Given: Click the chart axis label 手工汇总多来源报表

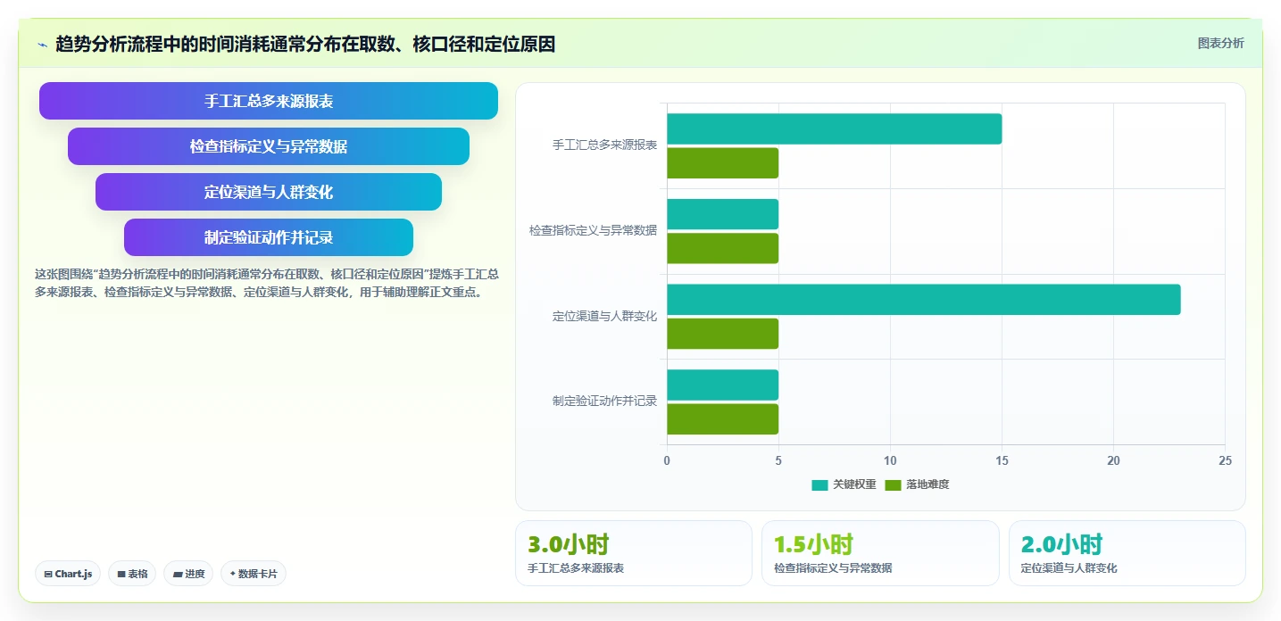Looking at the screenshot, I should [604, 145].
